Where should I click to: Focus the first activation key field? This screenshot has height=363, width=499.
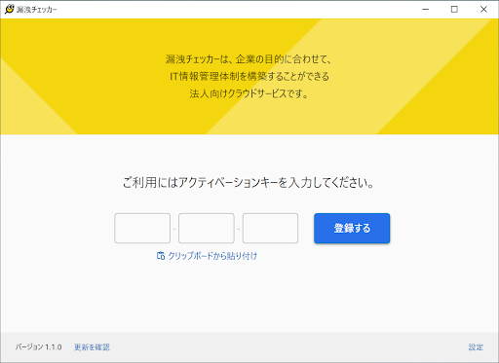click(142, 228)
